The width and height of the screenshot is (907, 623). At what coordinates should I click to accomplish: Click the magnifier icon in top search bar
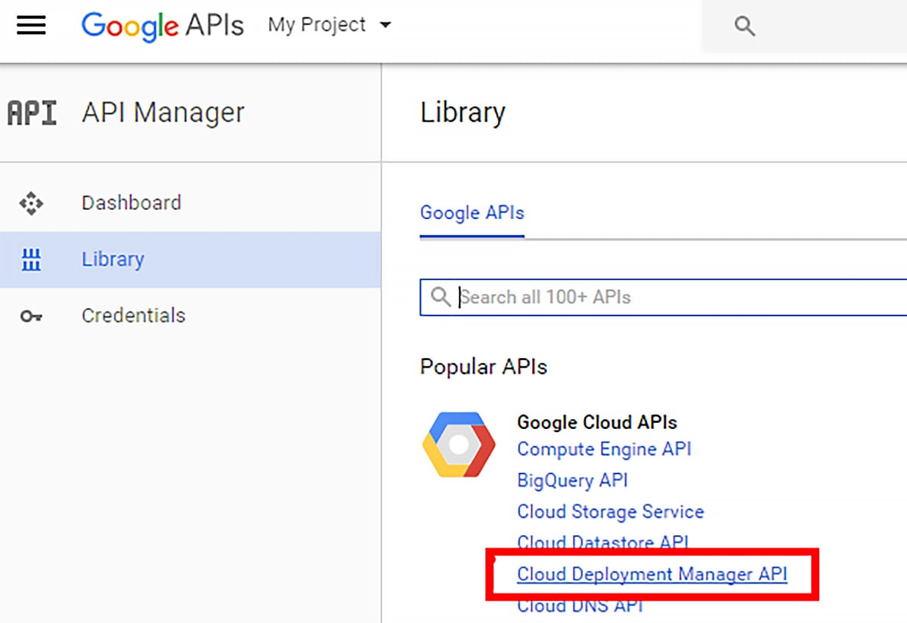point(744,26)
